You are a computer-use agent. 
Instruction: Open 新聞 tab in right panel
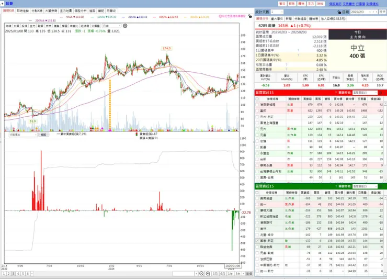pyautogui.click(x=289, y=19)
